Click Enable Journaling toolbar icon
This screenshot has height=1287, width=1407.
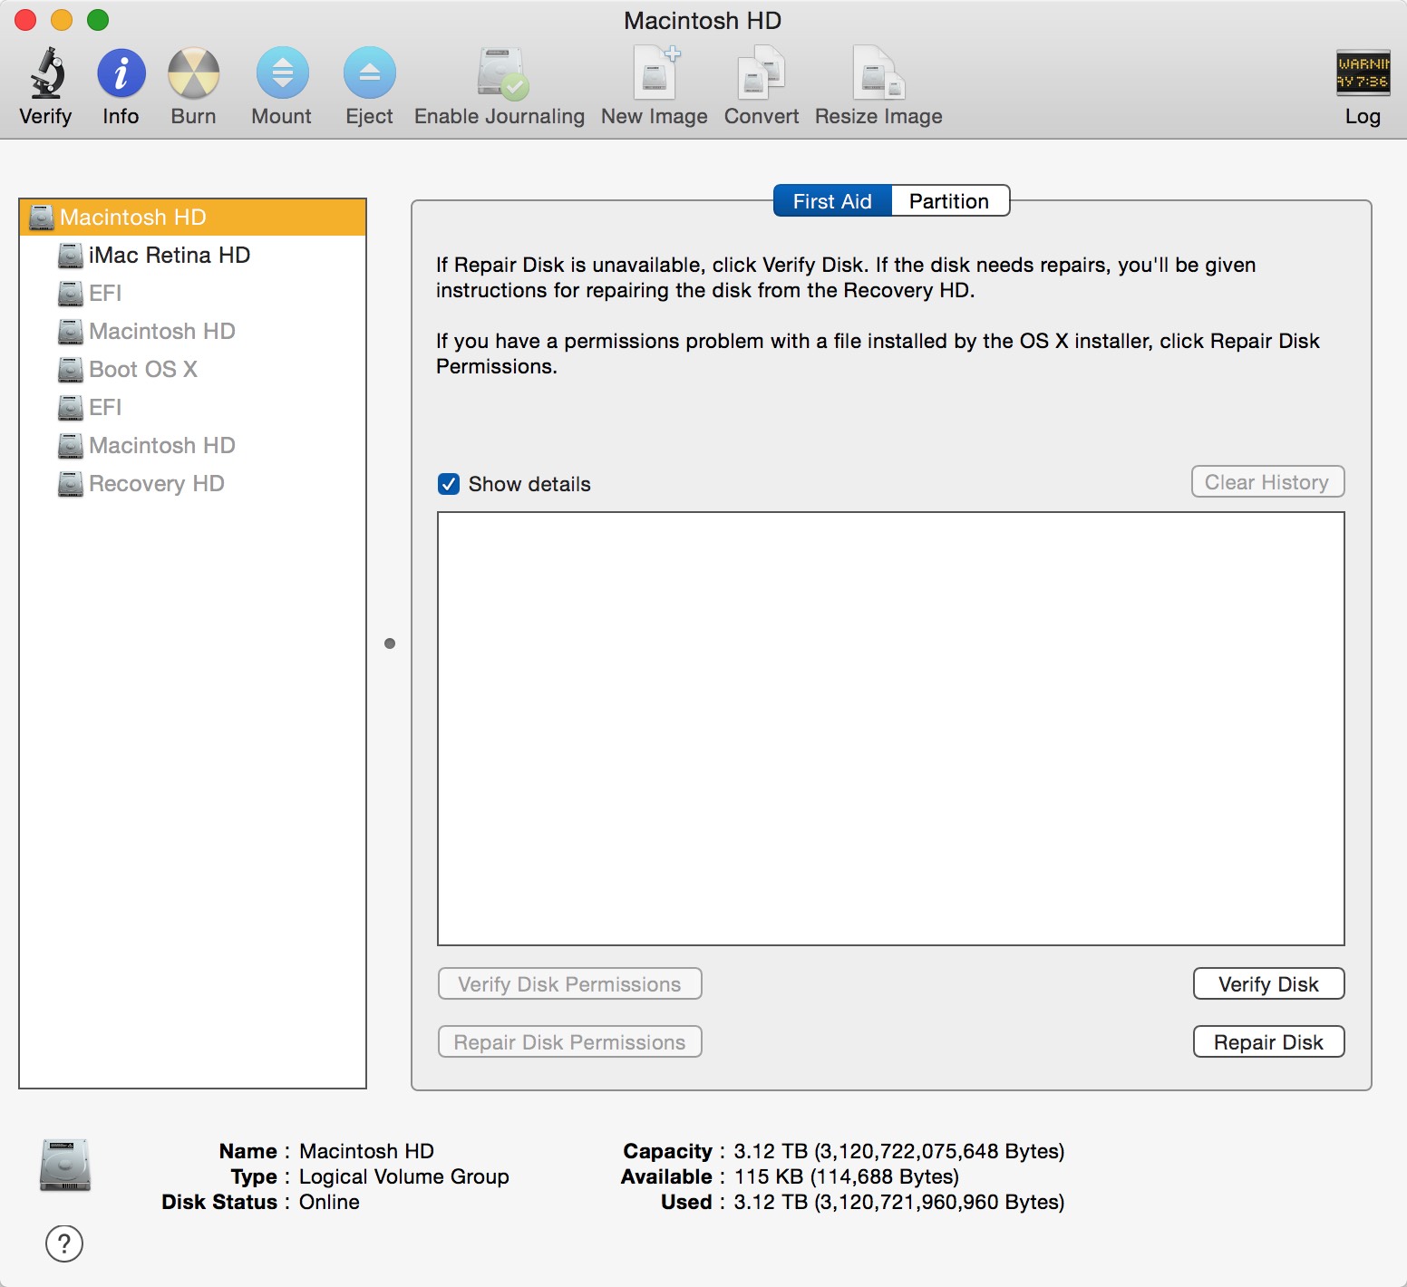500,74
